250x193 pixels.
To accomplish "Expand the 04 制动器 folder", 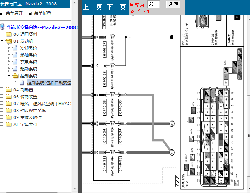I will (2, 89).
